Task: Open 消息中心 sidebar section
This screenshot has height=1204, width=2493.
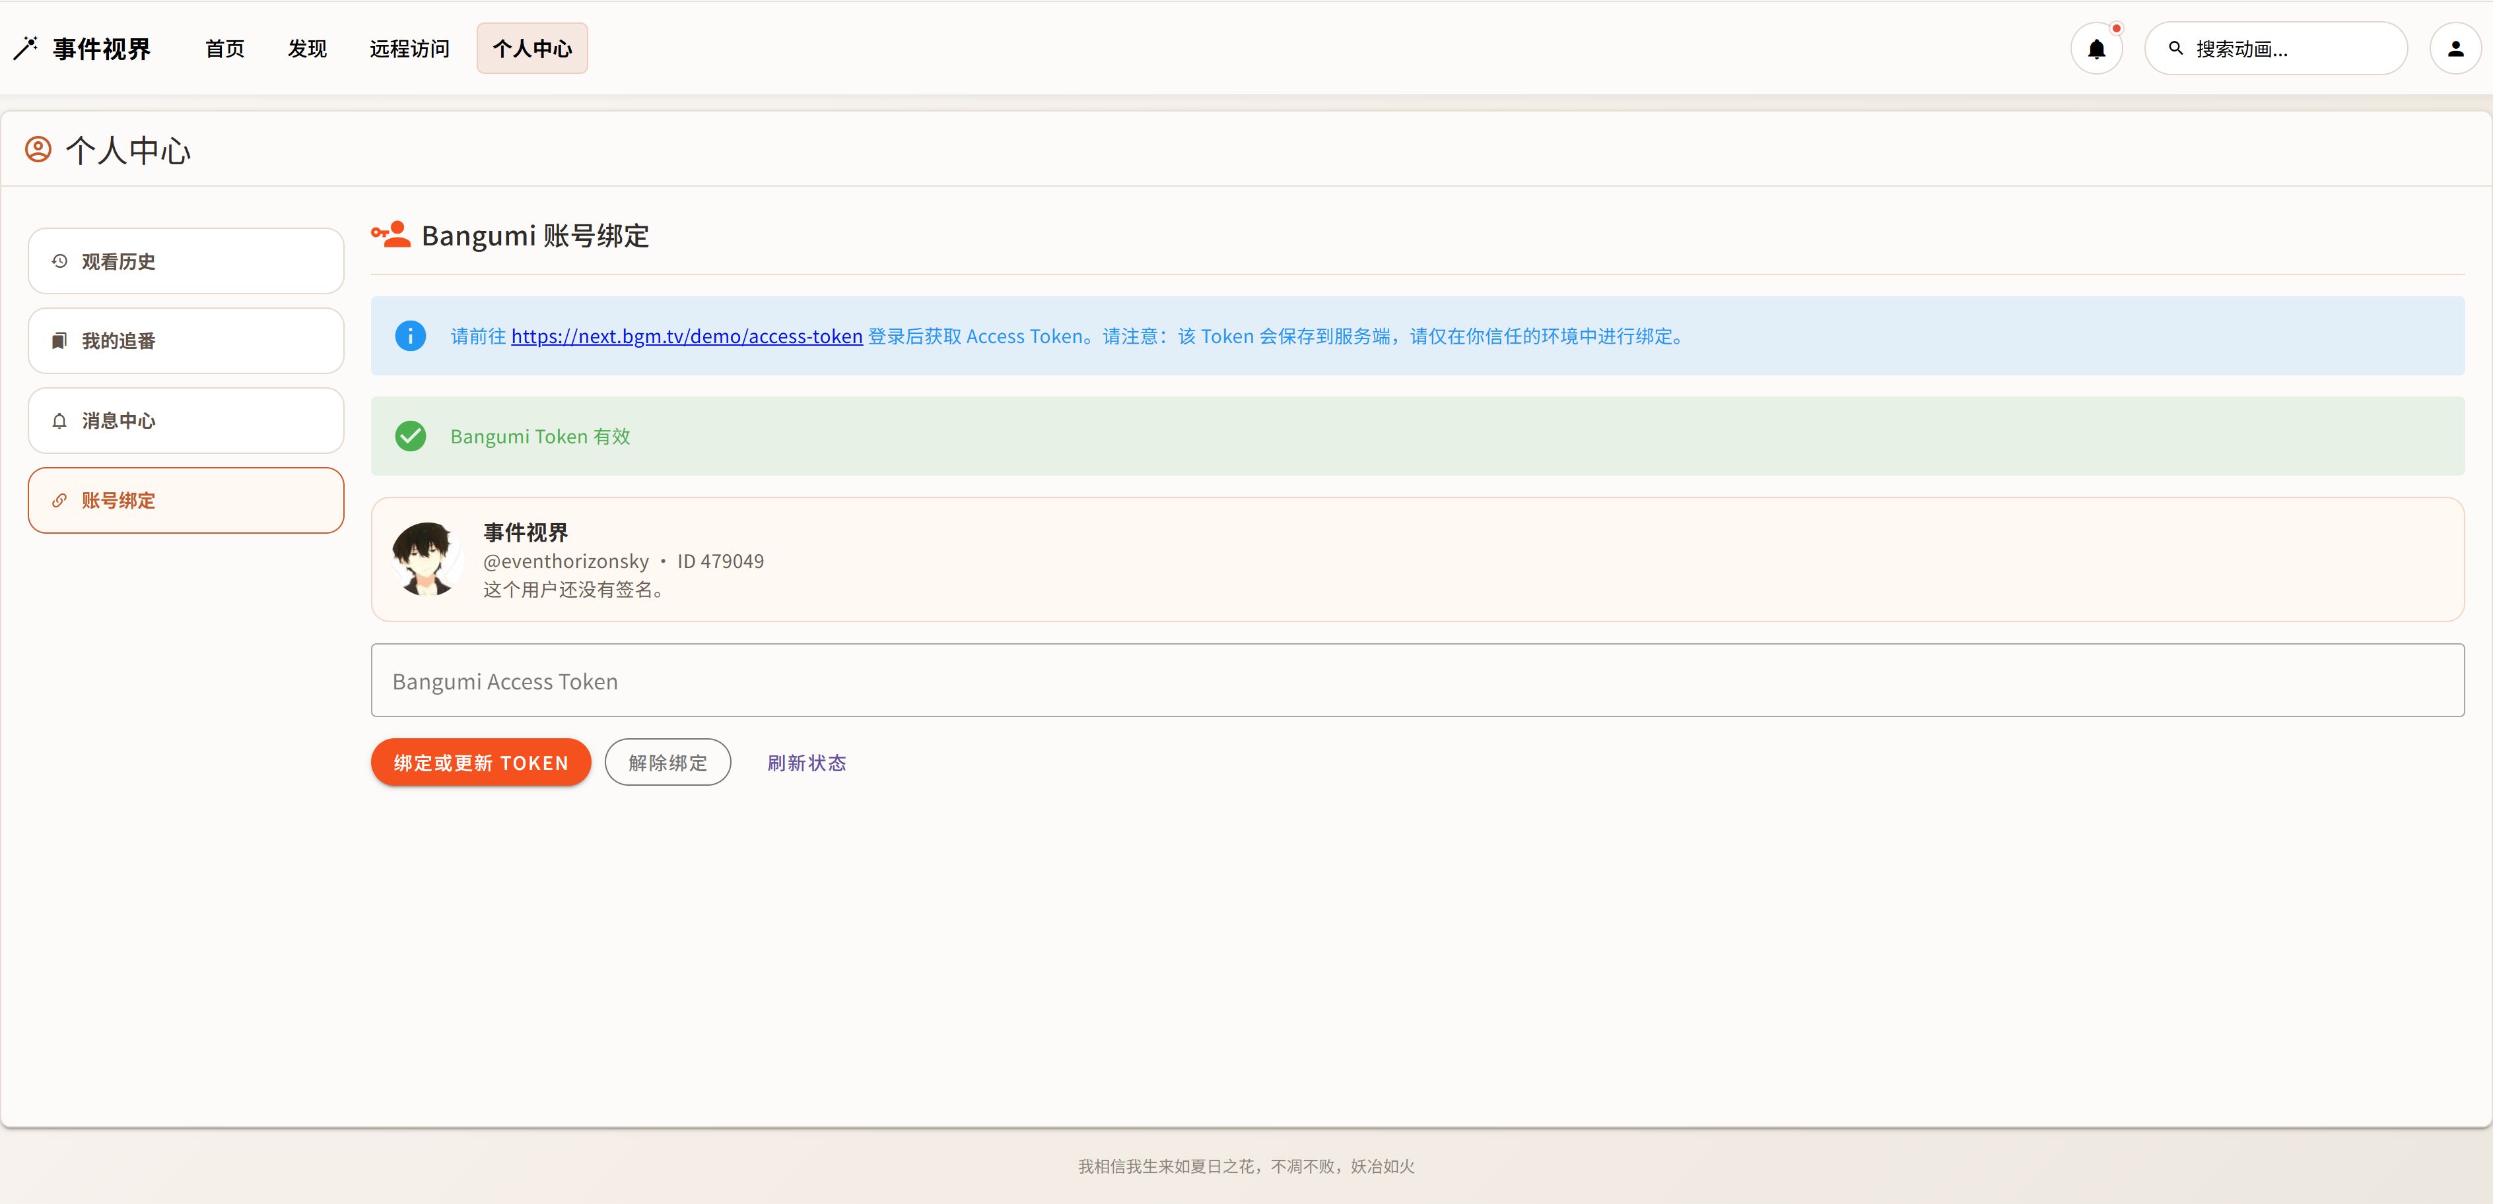Action: point(186,421)
